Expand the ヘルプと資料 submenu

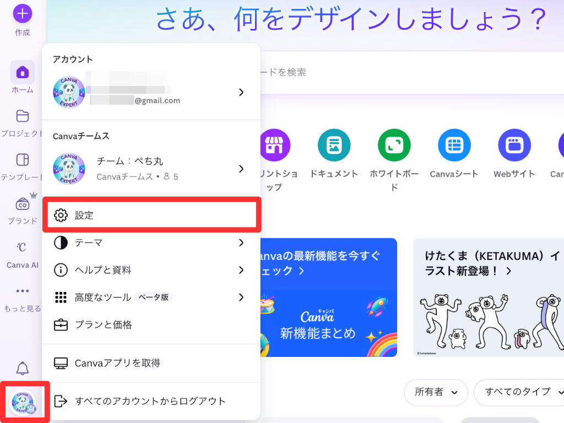click(150, 270)
